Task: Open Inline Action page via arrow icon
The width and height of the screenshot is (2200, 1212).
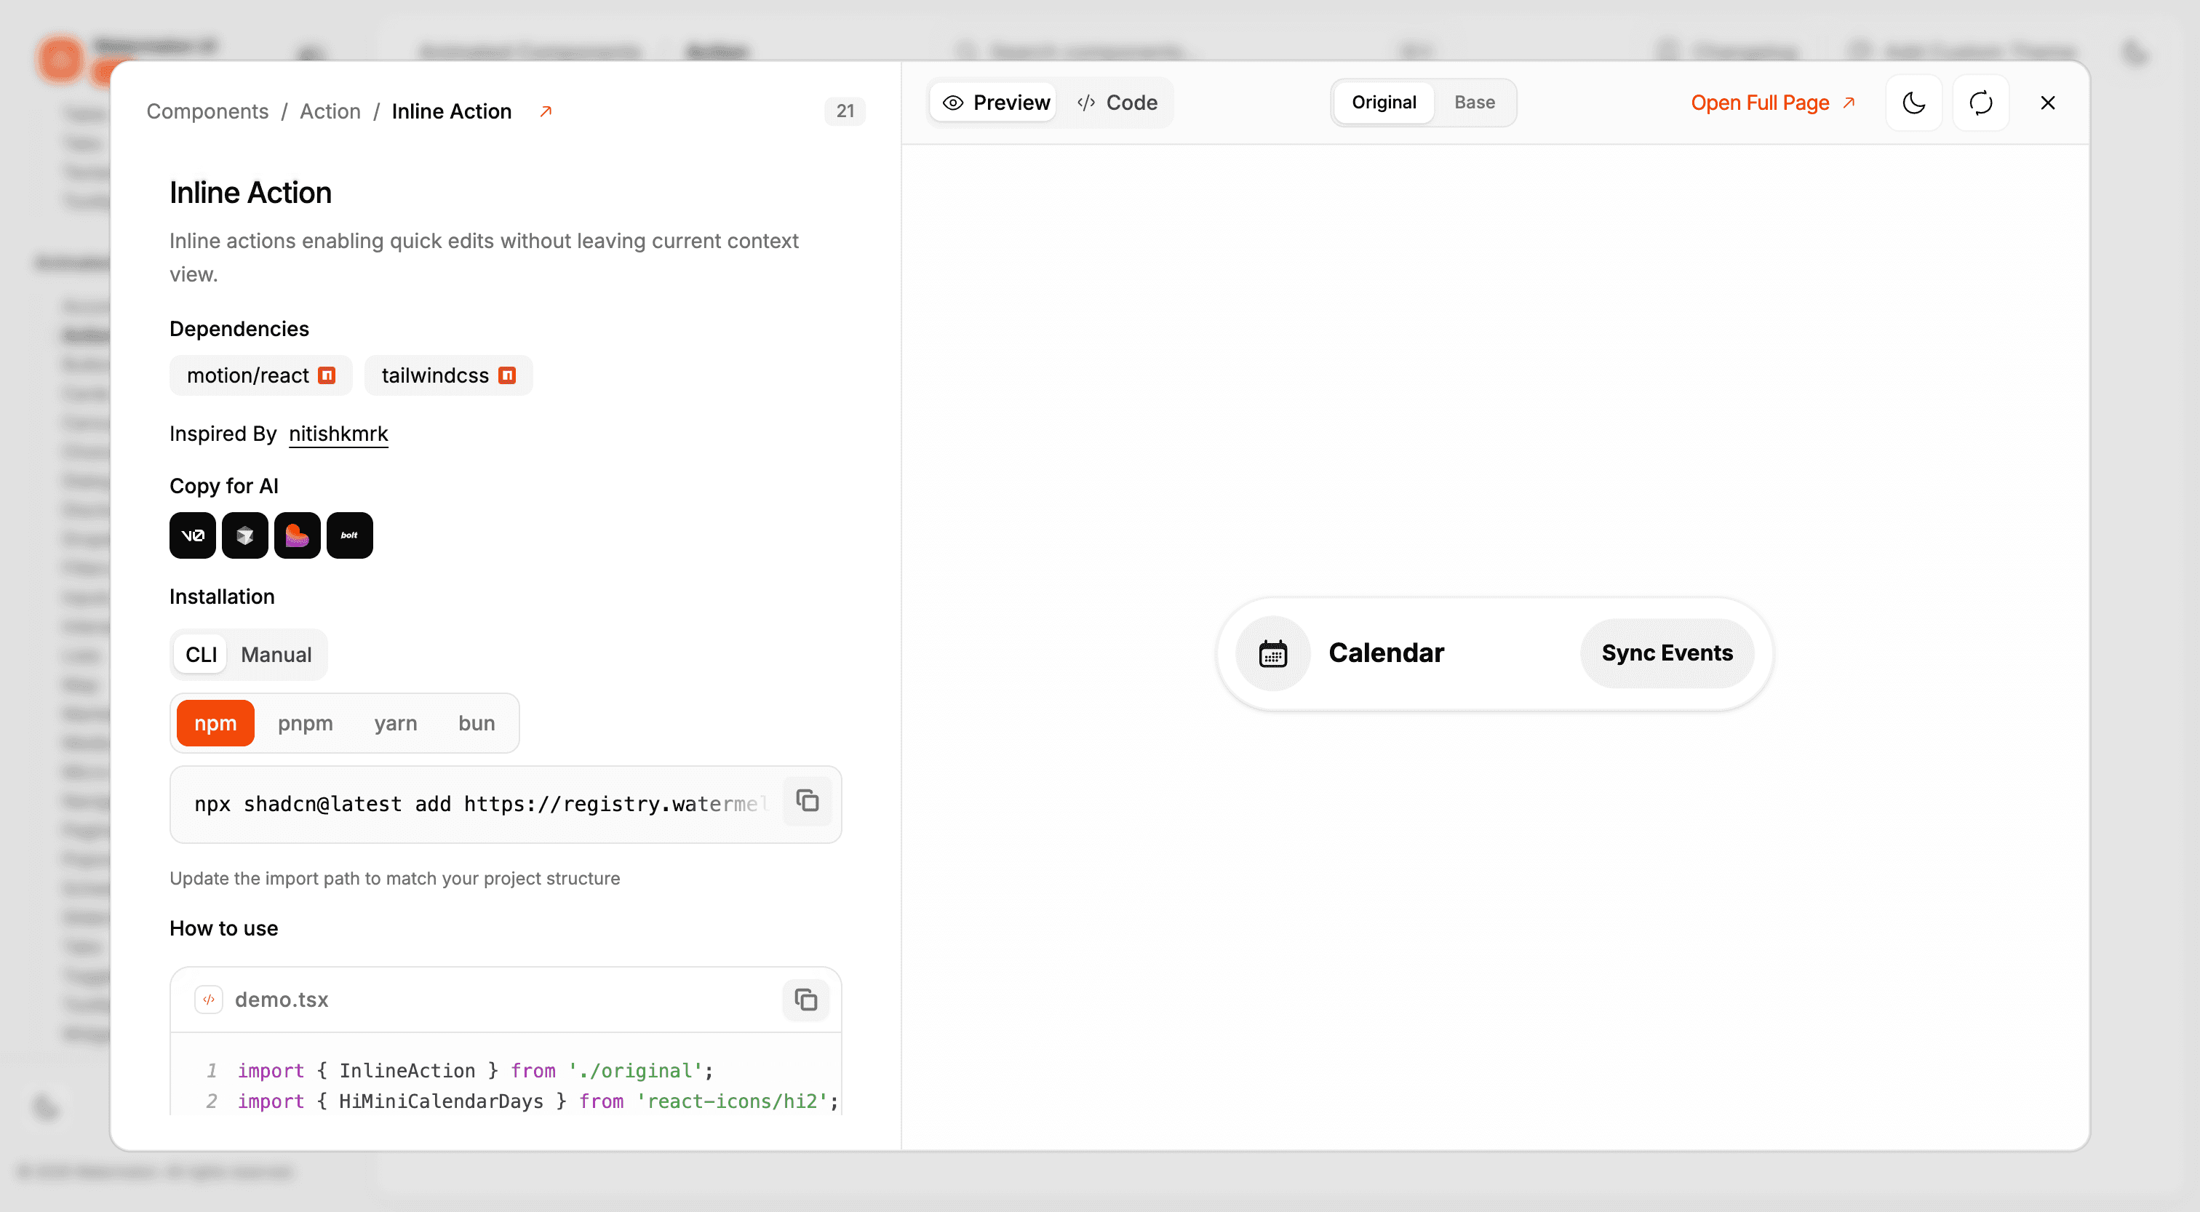Action: (x=546, y=111)
